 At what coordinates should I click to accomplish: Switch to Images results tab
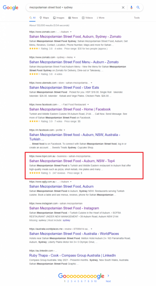tap(58, 18)
